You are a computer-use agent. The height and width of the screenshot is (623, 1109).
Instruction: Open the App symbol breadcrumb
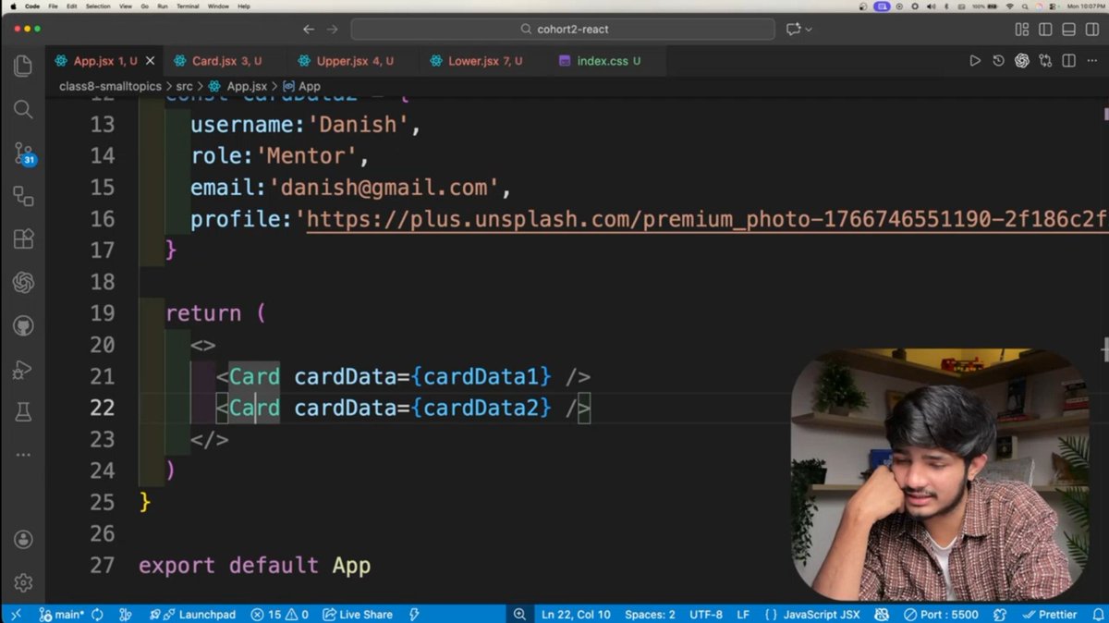pos(302,86)
